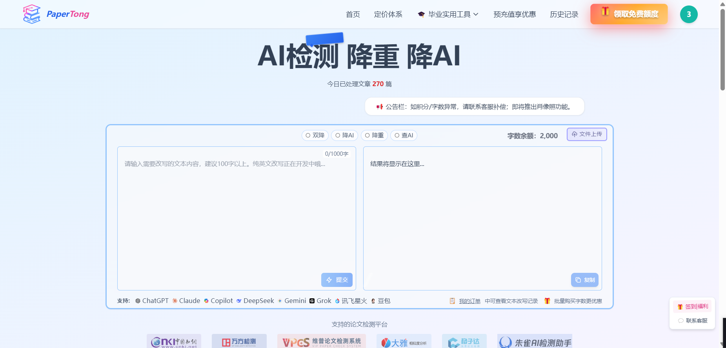Click the gift icon on 领取免费额度
The width and height of the screenshot is (726, 348).
[x=605, y=12]
